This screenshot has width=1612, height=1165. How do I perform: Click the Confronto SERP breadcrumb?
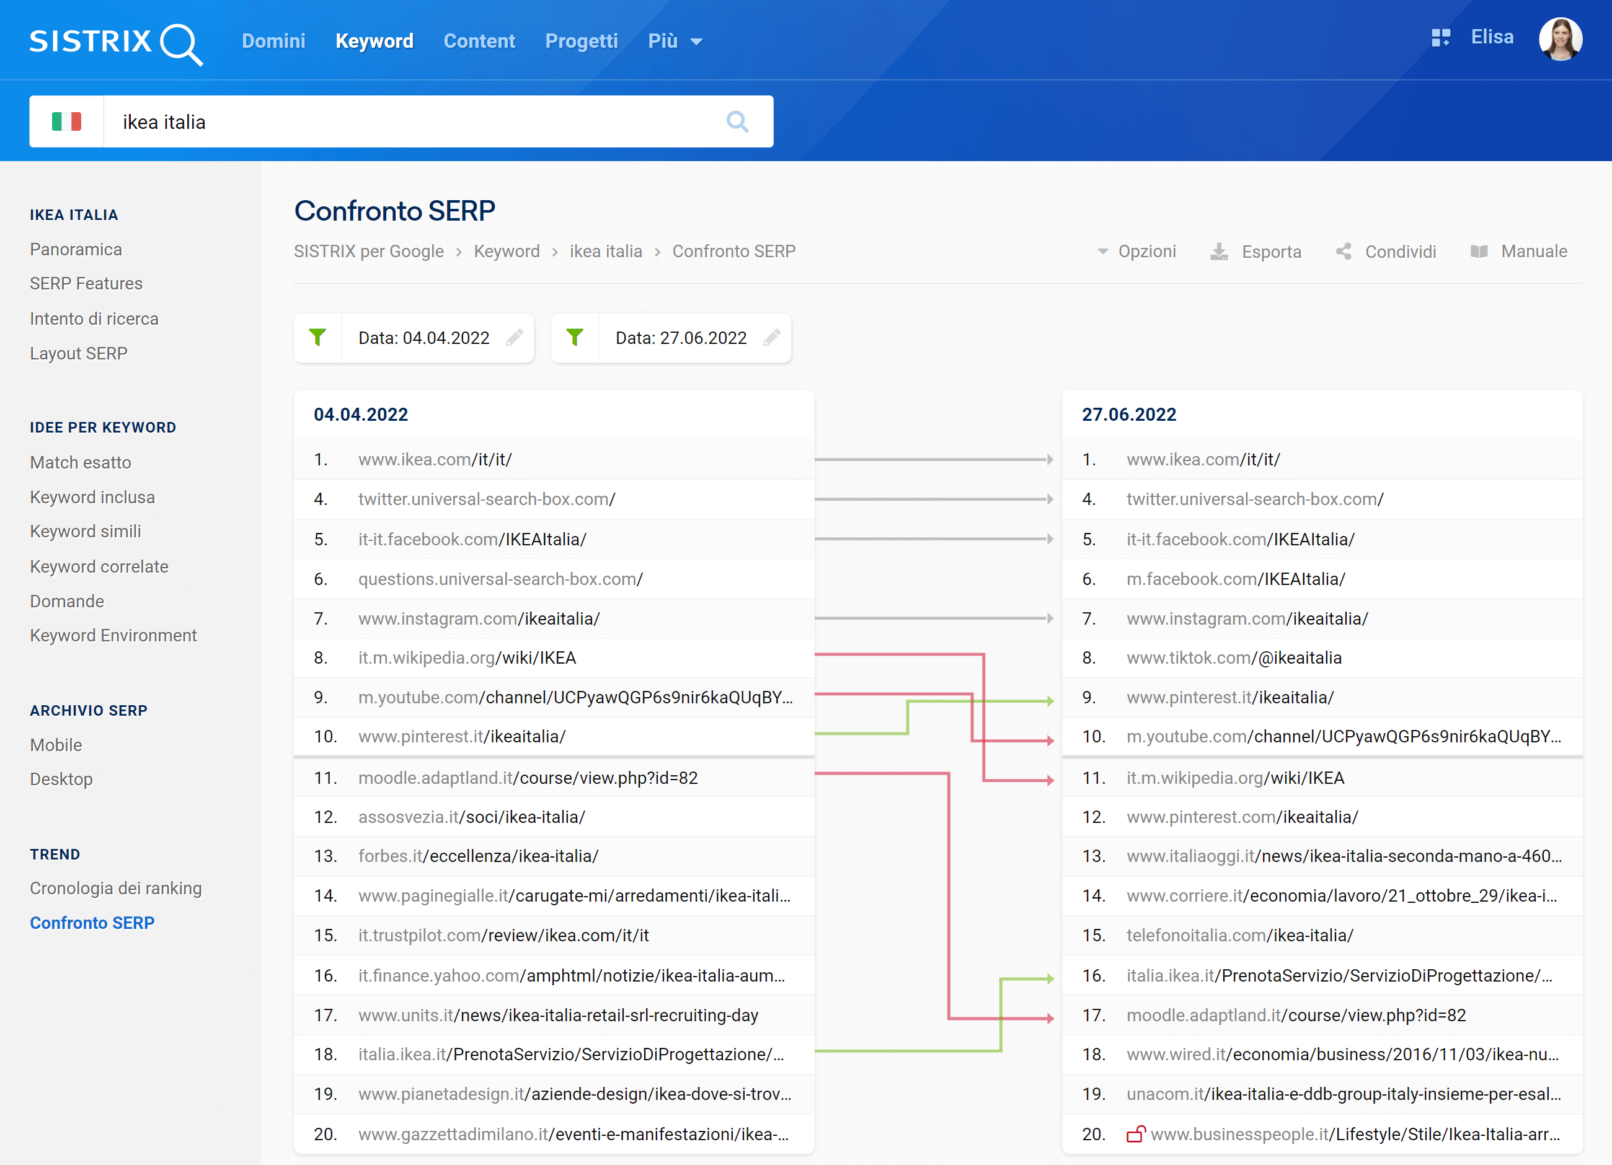point(733,252)
